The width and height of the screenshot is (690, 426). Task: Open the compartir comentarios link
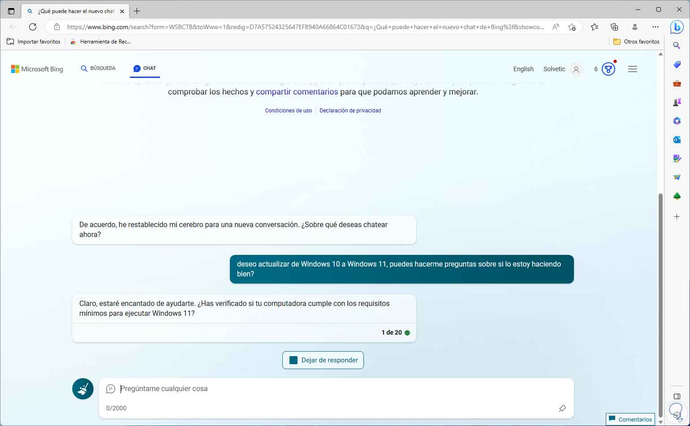pyautogui.click(x=297, y=92)
